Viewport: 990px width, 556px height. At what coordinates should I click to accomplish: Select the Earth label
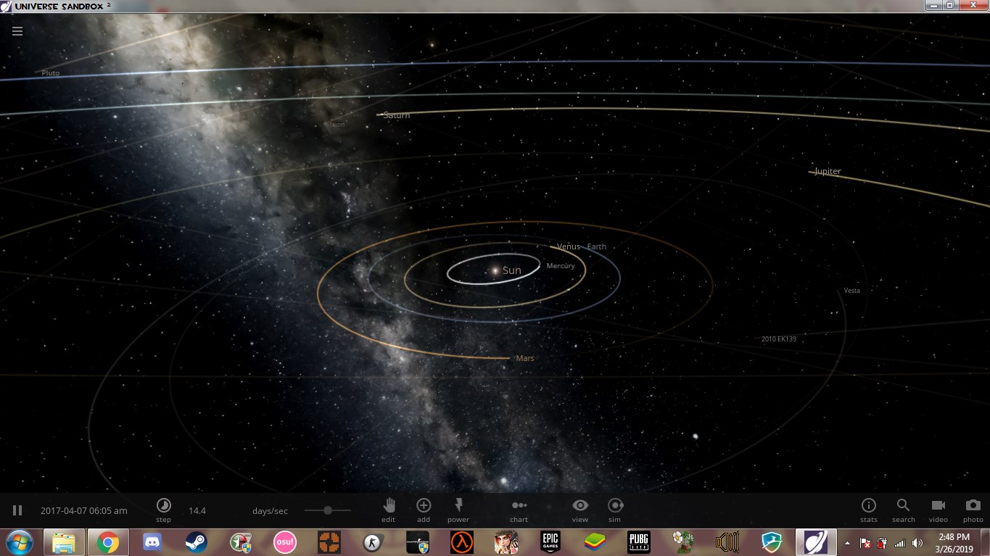pyautogui.click(x=597, y=246)
